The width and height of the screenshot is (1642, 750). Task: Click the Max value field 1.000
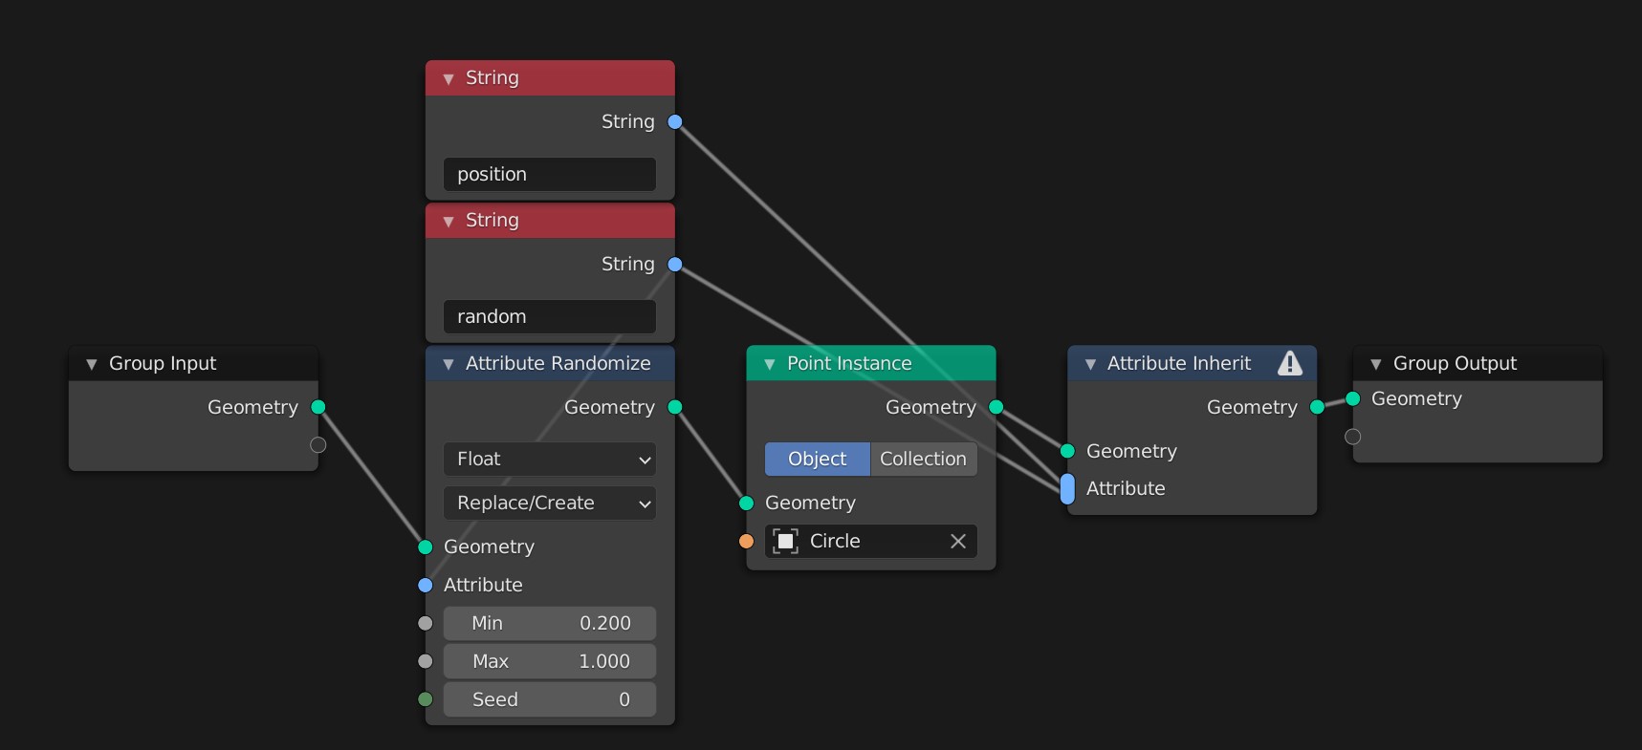pos(550,661)
